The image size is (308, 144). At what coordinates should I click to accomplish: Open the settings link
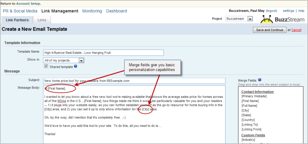(x=288, y=11)
